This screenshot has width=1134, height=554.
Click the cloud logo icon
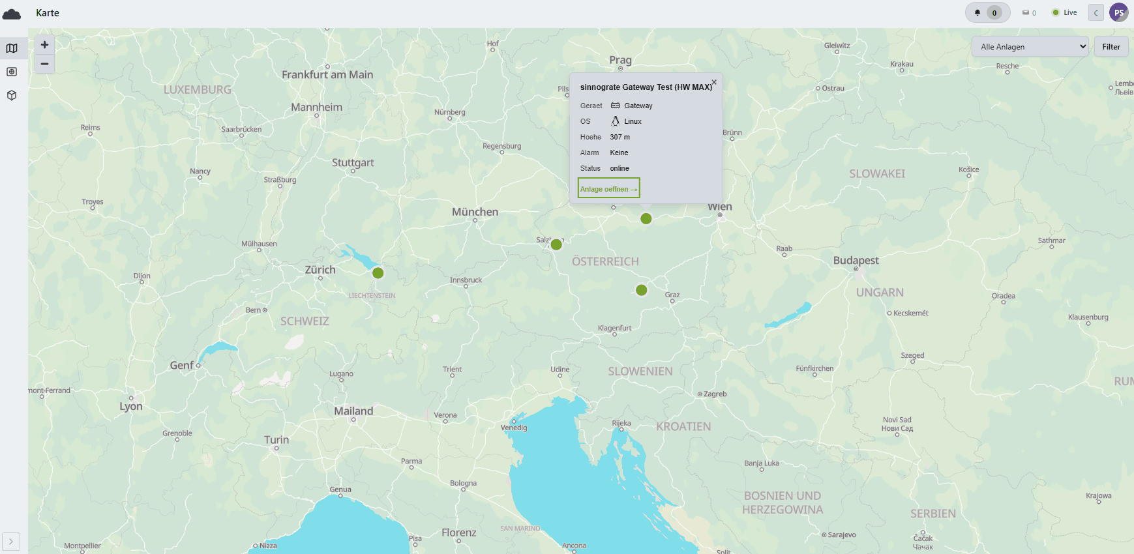pyautogui.click(x=12, y=14)
